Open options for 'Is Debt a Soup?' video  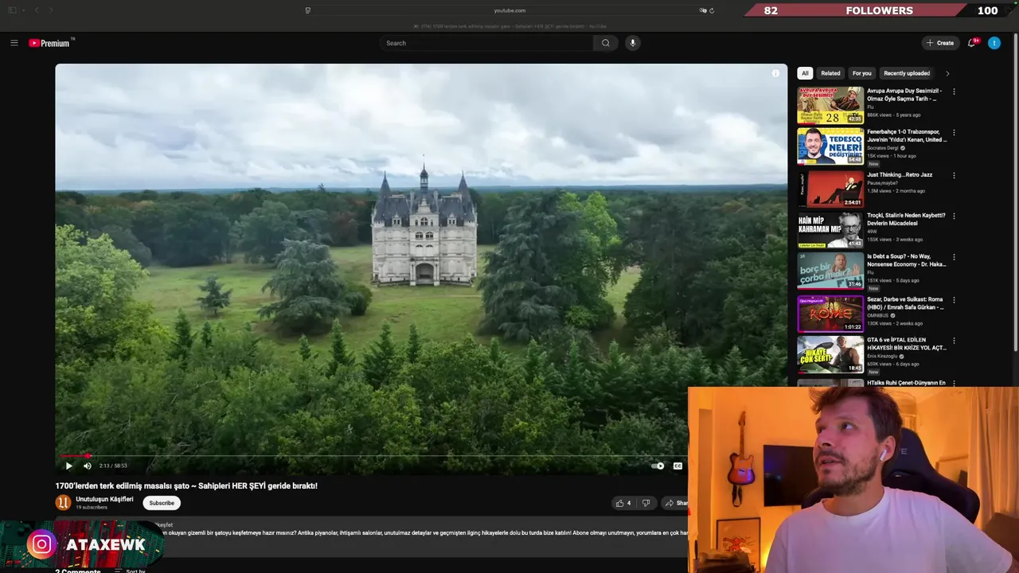[x=954, y=257]
